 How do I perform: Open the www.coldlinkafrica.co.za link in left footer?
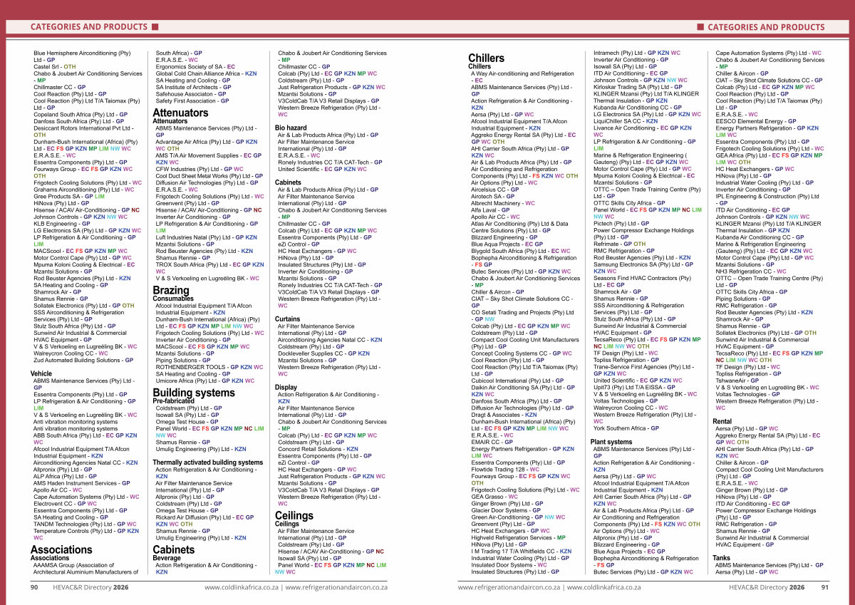(x=242, y=587)
